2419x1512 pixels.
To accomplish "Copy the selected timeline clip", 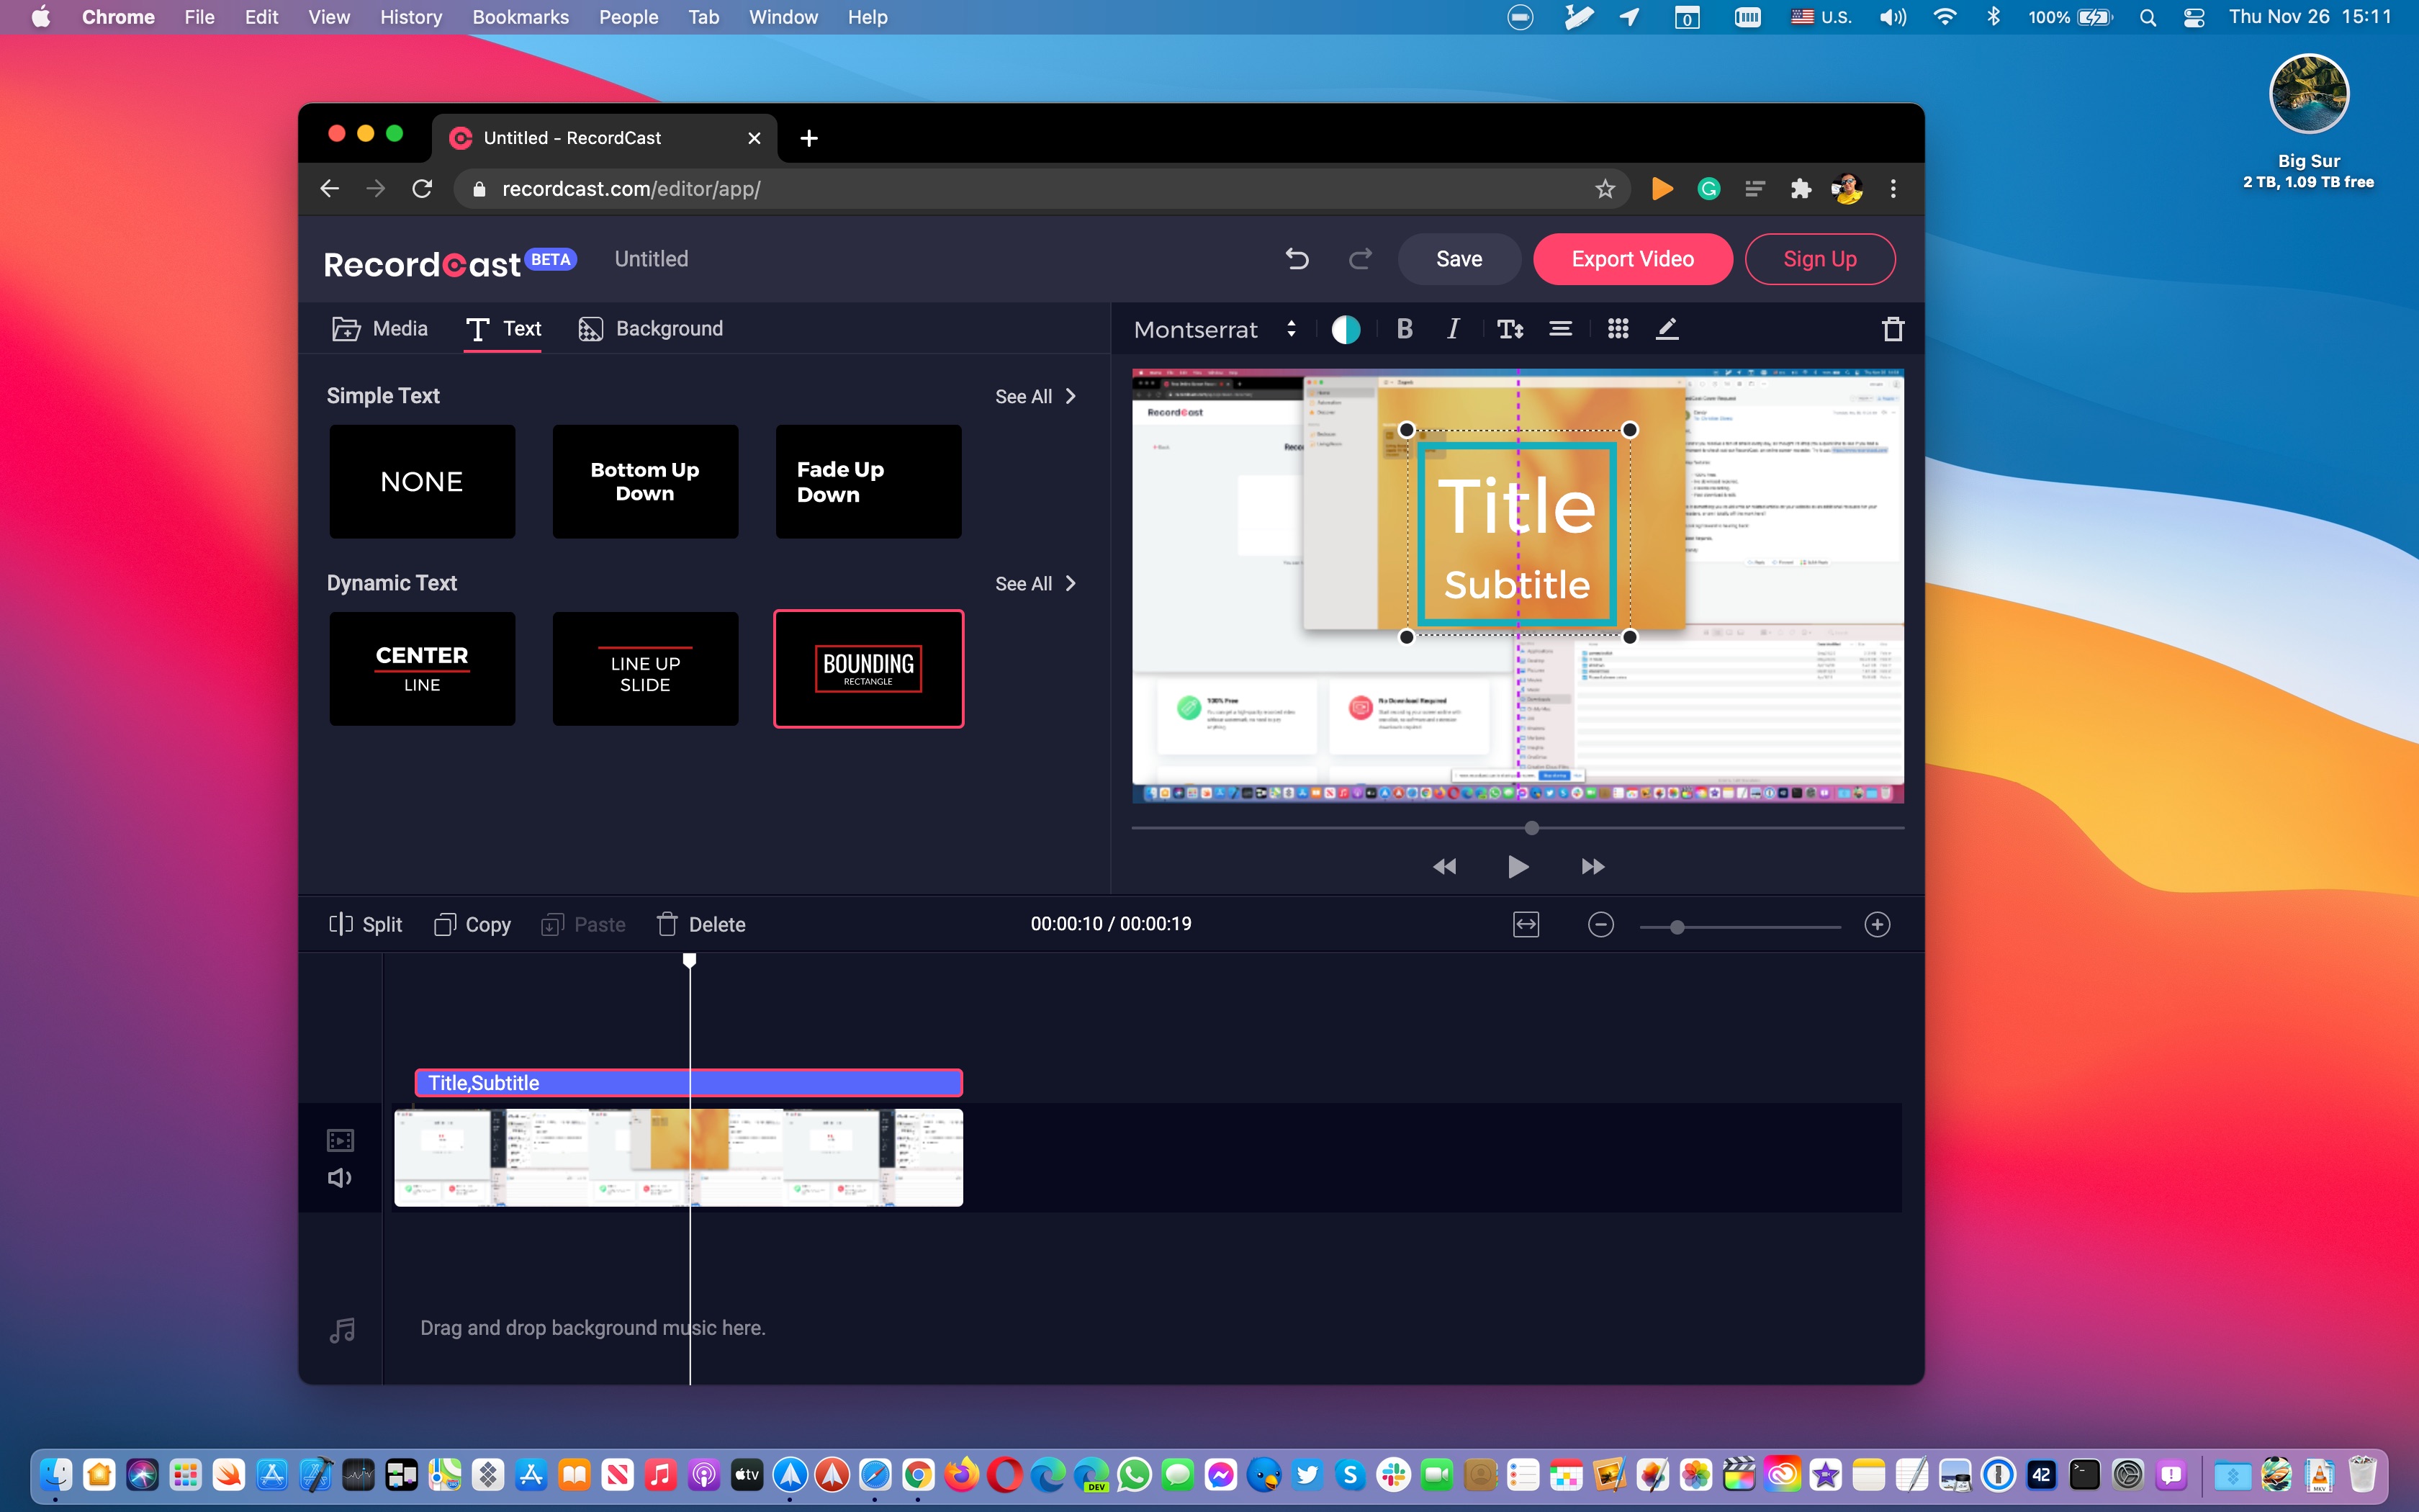I will [x=473, y=925].
